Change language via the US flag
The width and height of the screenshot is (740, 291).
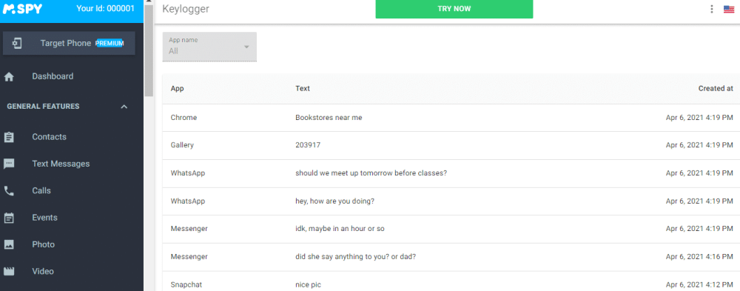tap(729, 9)
